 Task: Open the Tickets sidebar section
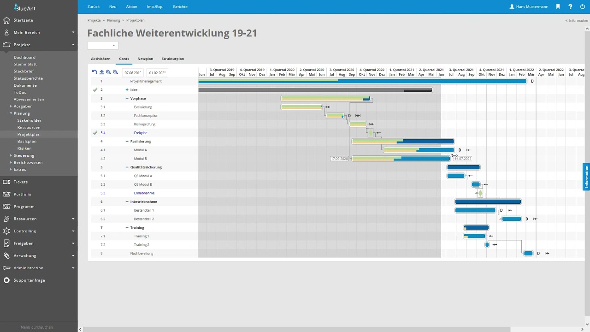(21, 182)
